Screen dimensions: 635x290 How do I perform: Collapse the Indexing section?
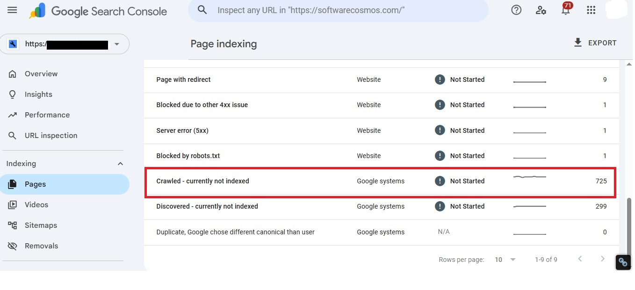click(120, 164)
